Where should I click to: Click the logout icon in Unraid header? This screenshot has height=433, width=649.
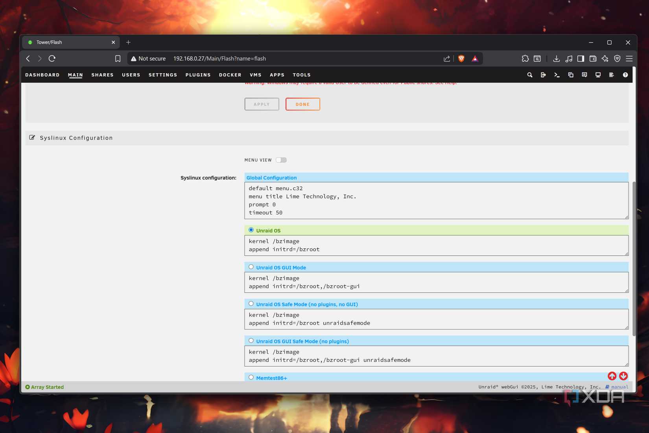point(543,75)
